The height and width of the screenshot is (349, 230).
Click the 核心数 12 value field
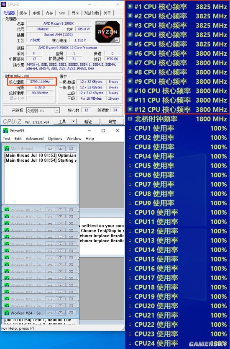coord(86,110)
